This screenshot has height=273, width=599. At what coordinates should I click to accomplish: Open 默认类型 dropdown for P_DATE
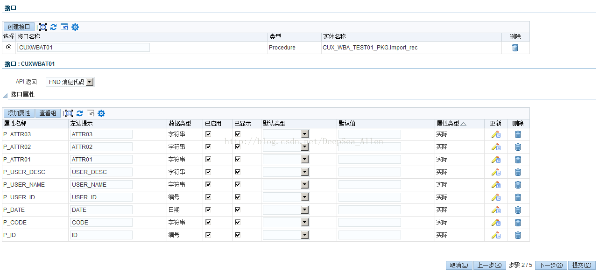click(286, 210)
